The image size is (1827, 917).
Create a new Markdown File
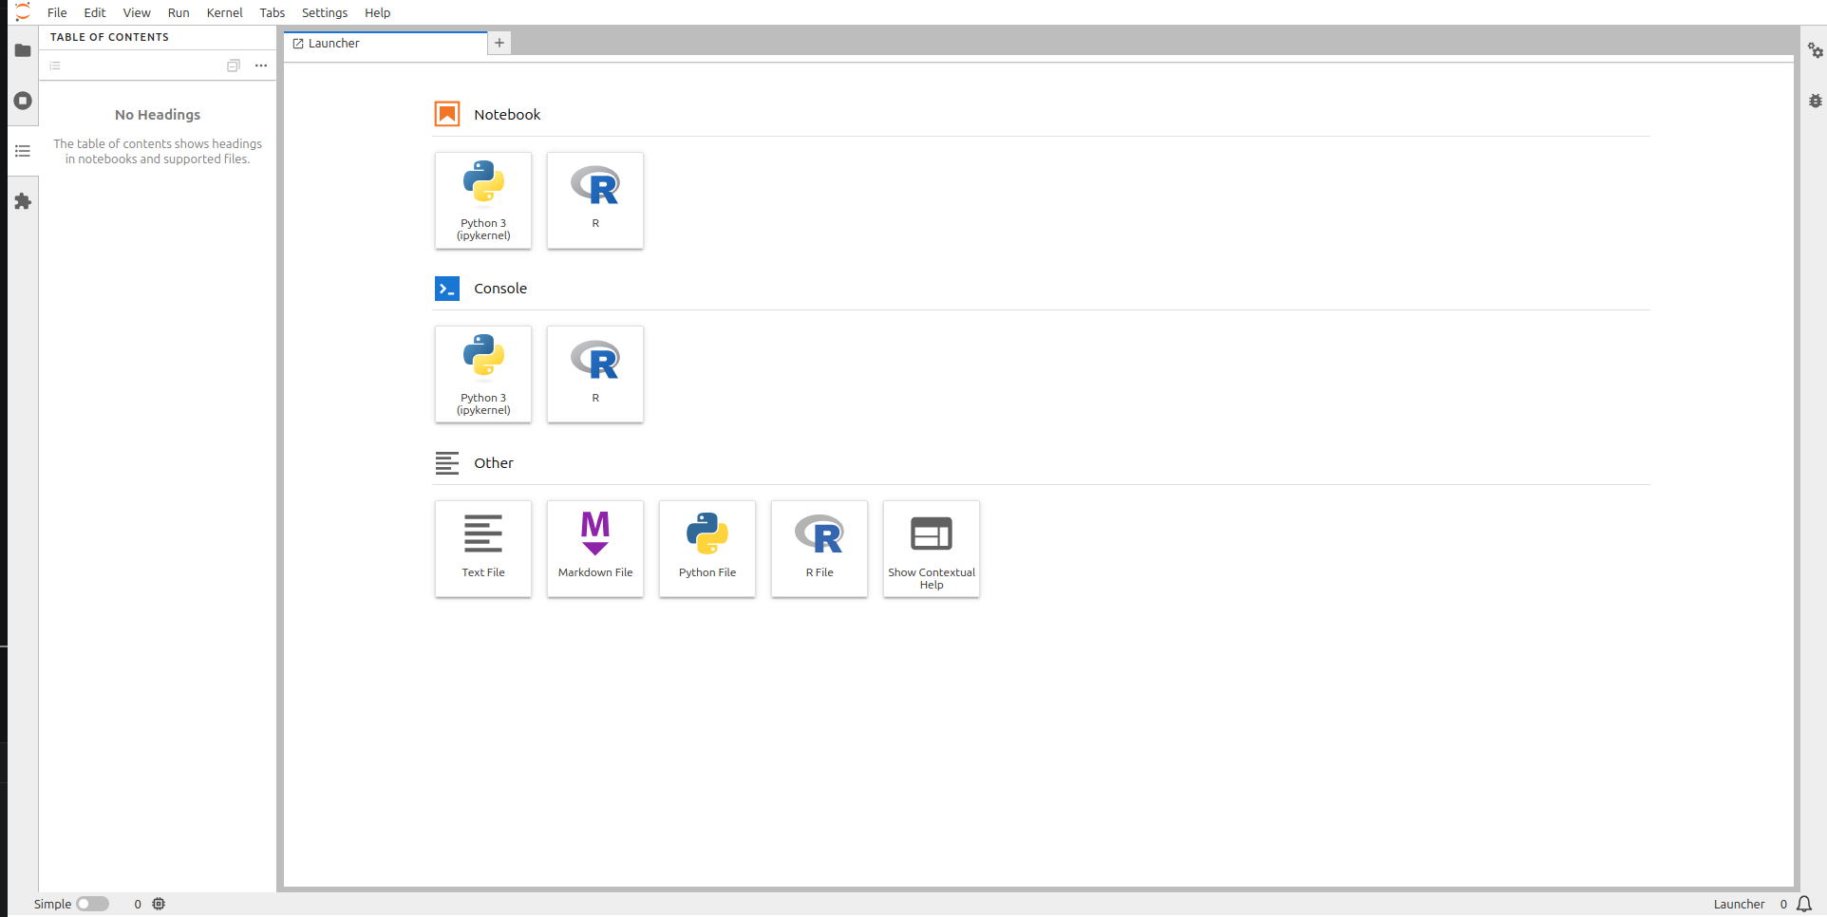coord(595,549)
